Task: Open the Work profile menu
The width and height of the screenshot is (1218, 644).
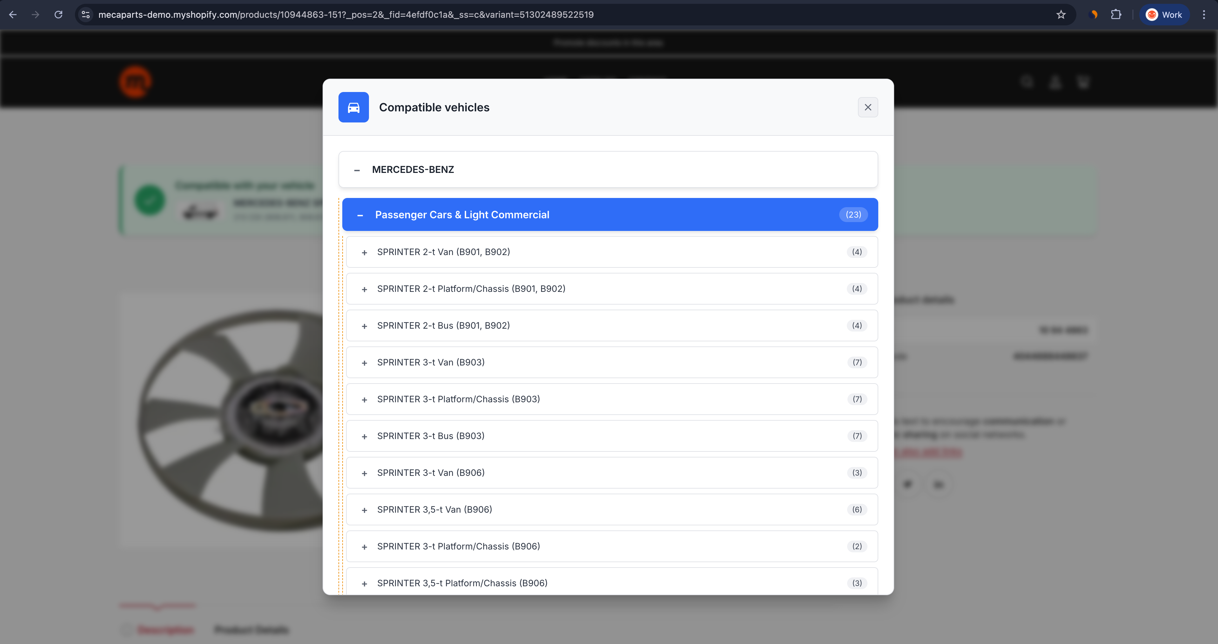Action: pyautogui.click(x=1164, y=15)
